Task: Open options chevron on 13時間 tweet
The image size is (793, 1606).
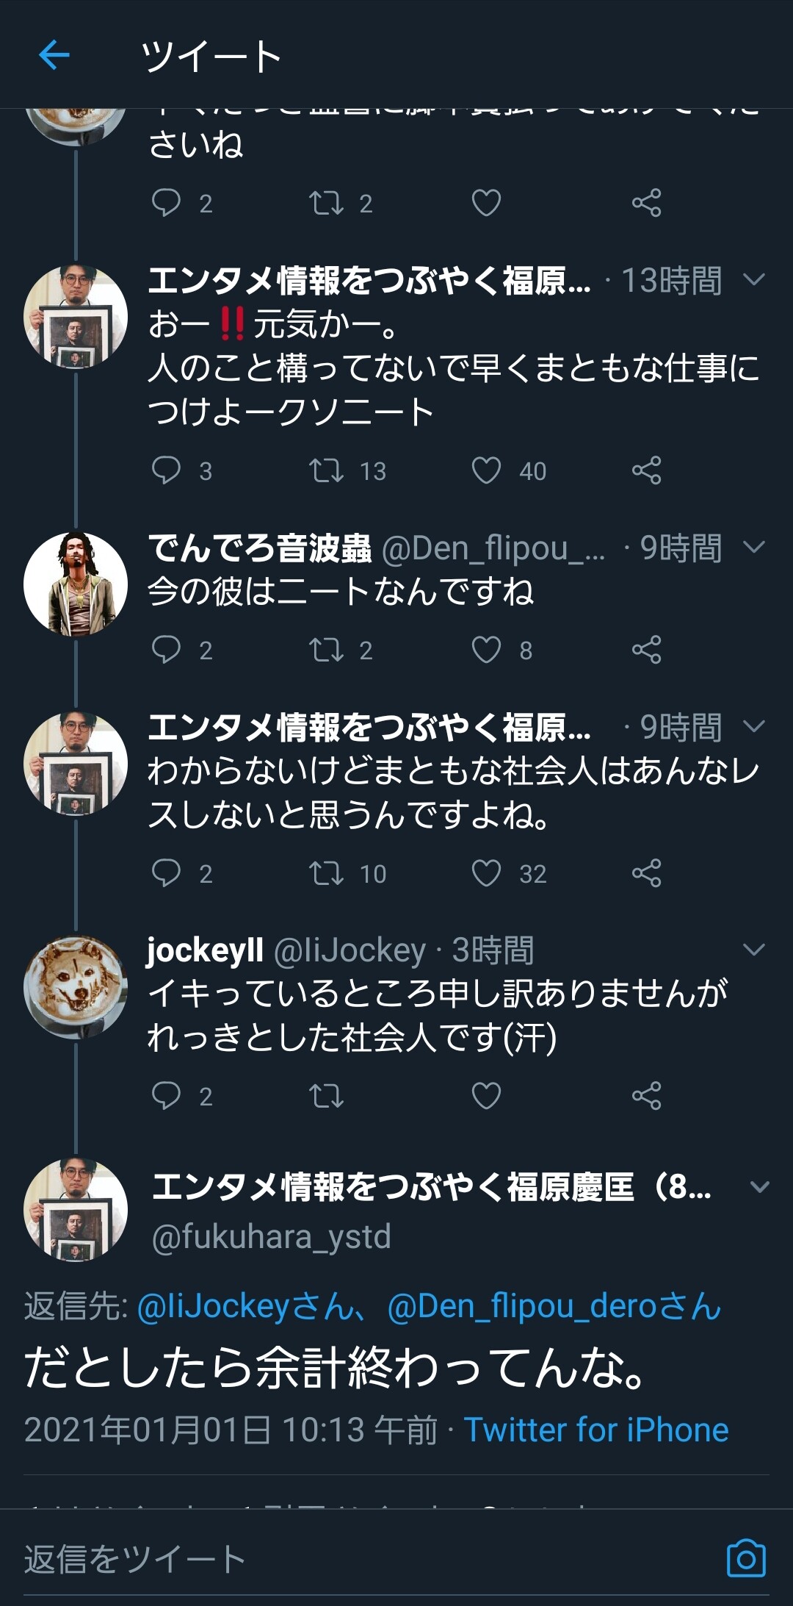Action: click(754, 279)
